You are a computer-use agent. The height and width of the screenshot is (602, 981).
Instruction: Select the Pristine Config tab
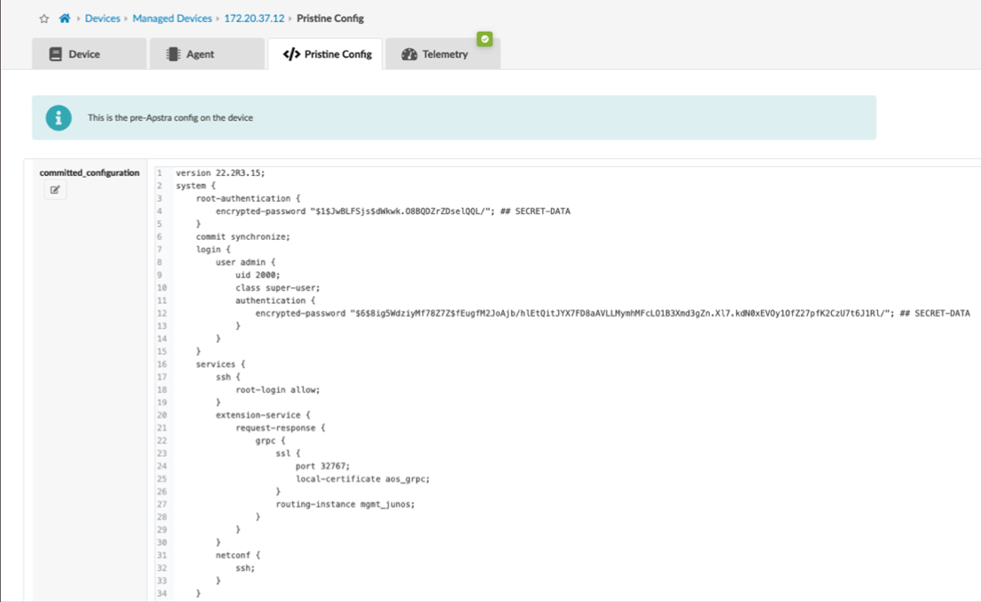pyautogui.click(x=327, y=55)
